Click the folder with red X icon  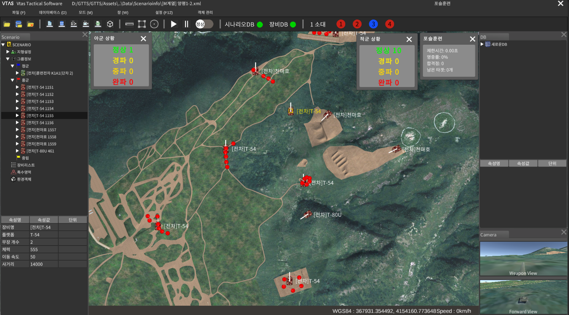(x=31, y=24)
